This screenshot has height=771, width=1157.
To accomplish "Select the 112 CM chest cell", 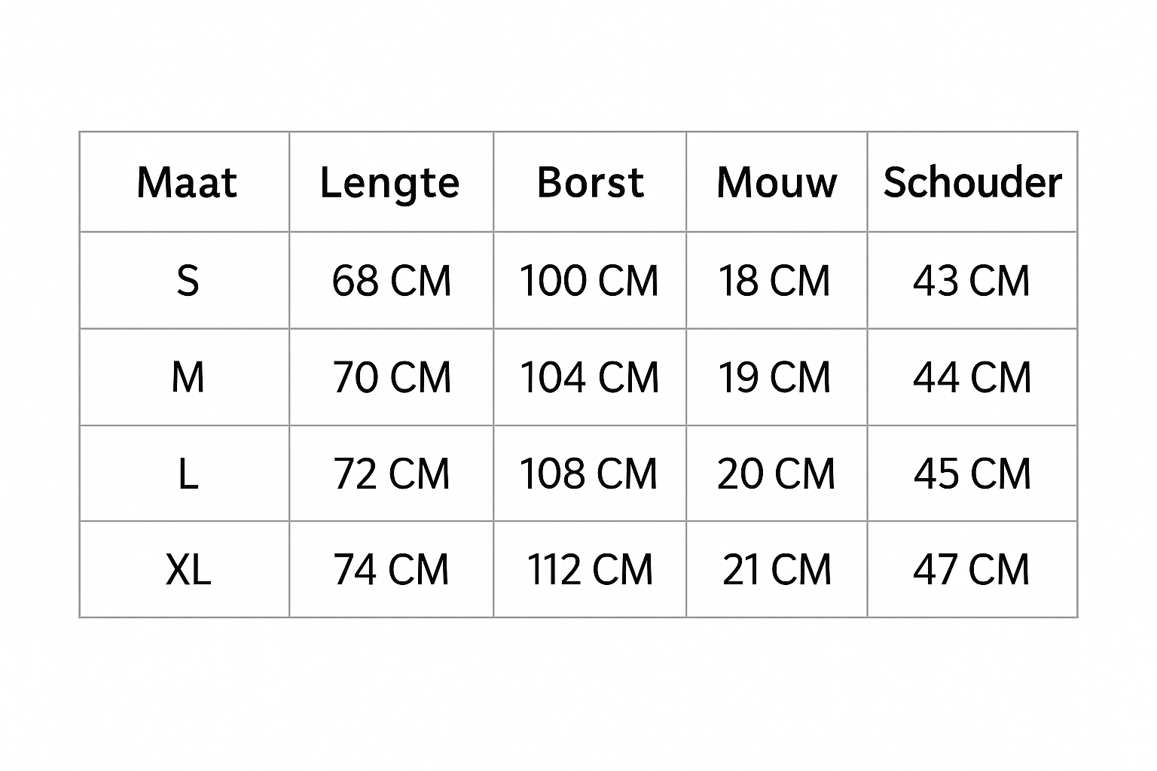I will coord(589,569).
